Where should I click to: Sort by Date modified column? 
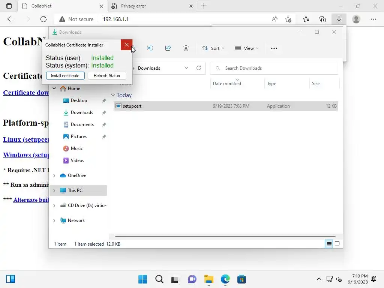coord(237,84)
